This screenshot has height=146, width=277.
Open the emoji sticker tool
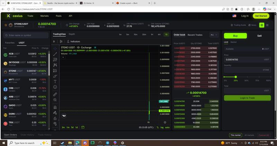pyautogui.click(x=55, y=87)
